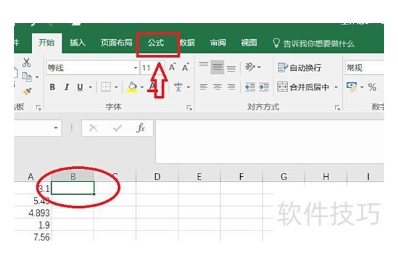Select column E header
Viewport: 398px width, 265px height.
[199, 176]
